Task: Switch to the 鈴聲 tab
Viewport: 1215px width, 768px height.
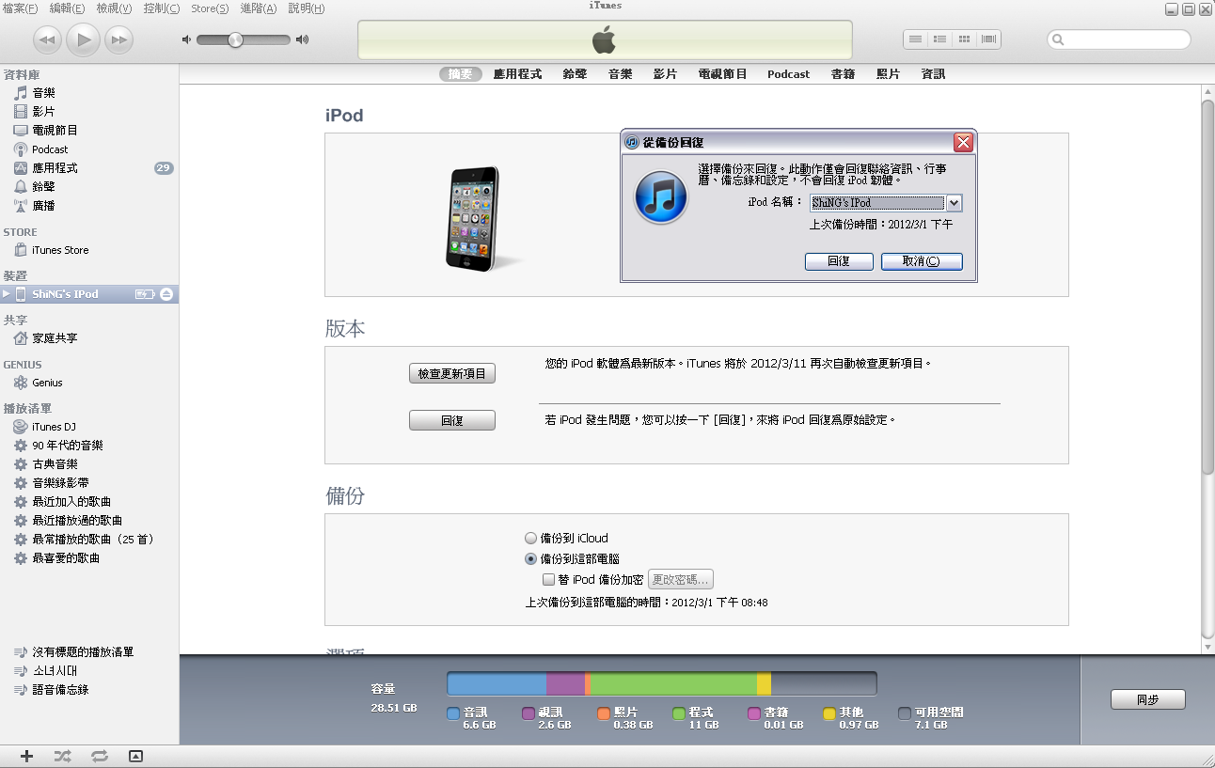Action: coord(575,74)
